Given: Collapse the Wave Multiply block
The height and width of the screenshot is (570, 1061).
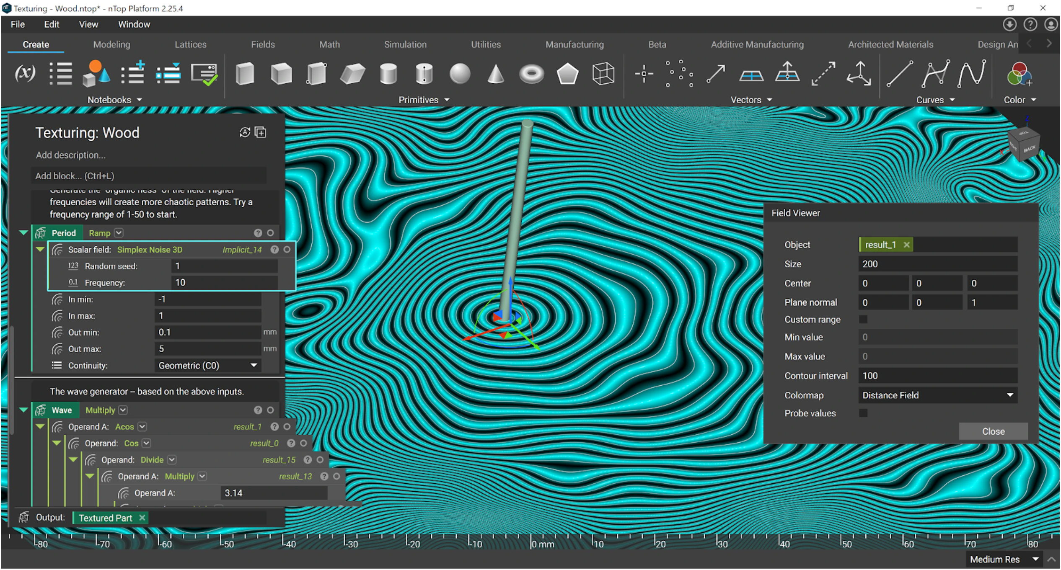Looking at the screenshot, I should [x=23, y=410].
